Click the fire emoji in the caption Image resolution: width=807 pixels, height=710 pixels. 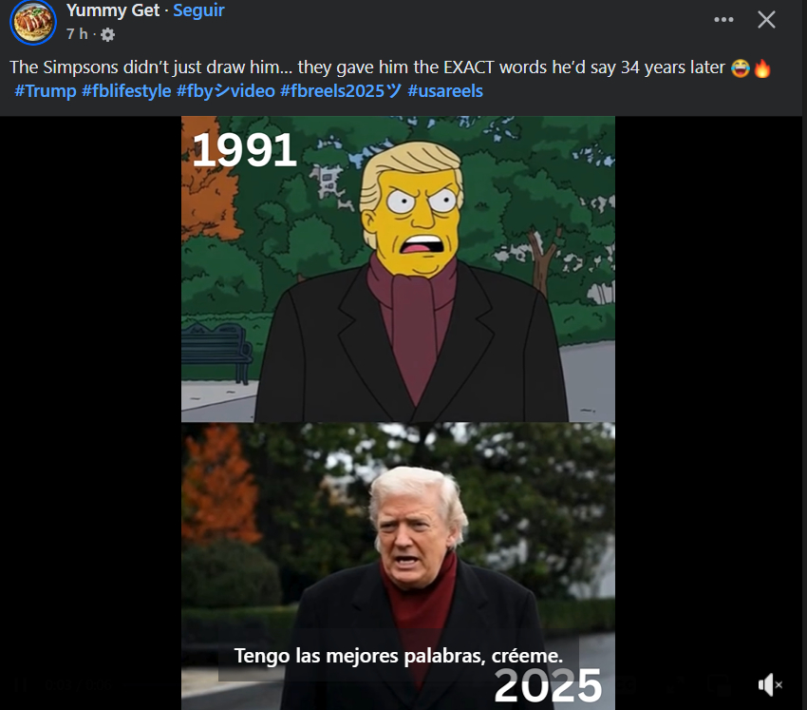(762, 68)
